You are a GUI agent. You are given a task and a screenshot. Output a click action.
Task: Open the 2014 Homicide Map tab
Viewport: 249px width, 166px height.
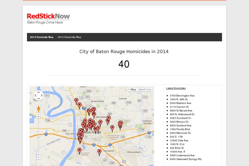click(x=41, y=37)
